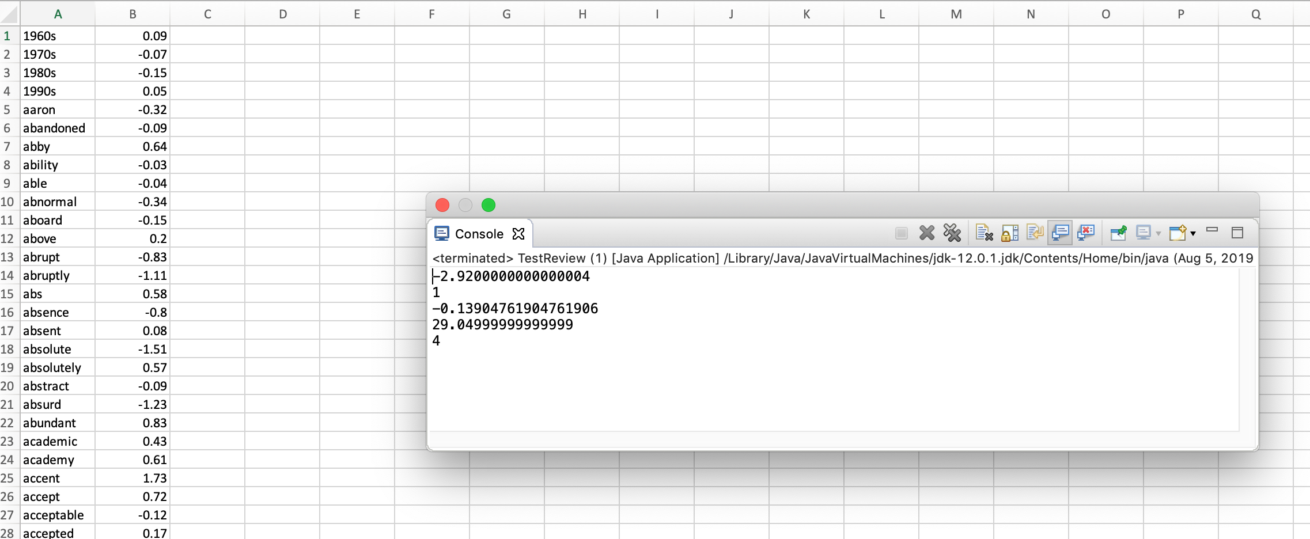Click empty cell D5 in spreadsheet
The width and height of the screenshot is (1310, 539).
tap(282, 109)
